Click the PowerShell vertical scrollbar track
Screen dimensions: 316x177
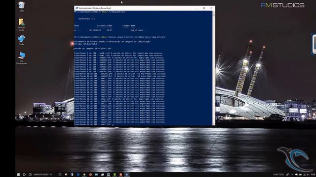[214, 68]
